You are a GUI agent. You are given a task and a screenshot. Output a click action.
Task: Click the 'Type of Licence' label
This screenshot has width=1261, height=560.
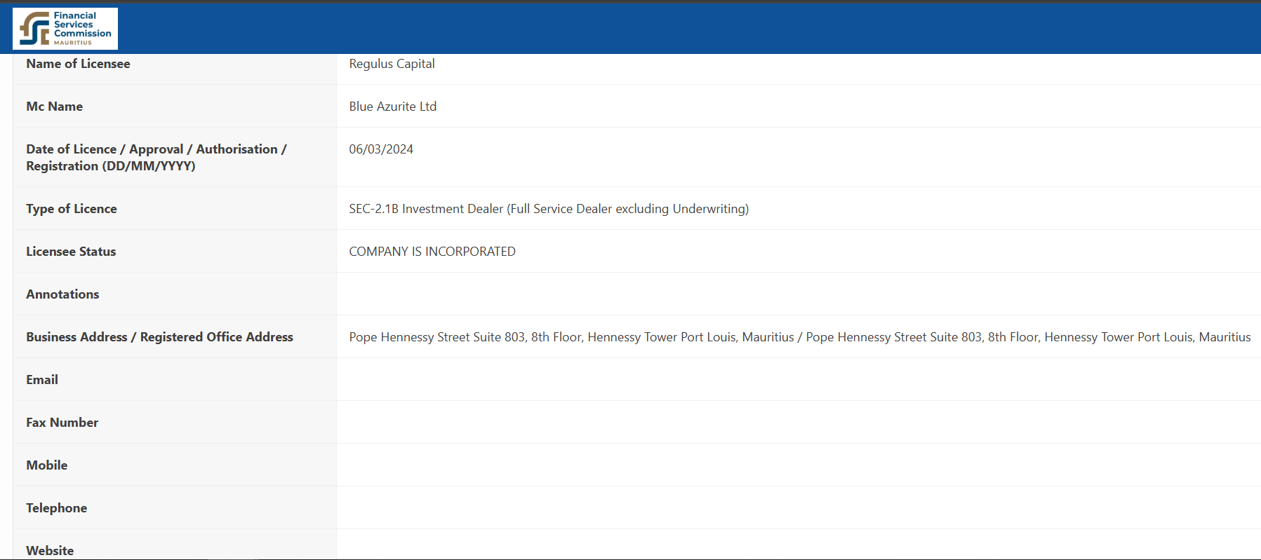tap(72, 209)
